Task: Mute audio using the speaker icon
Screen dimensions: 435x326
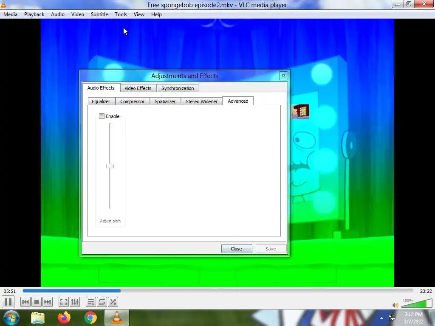Action: coord(395,305)
